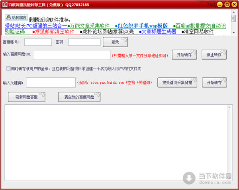Click the 清空我的百度网盘 button
239x190 pixels.
tap(79, 97)
